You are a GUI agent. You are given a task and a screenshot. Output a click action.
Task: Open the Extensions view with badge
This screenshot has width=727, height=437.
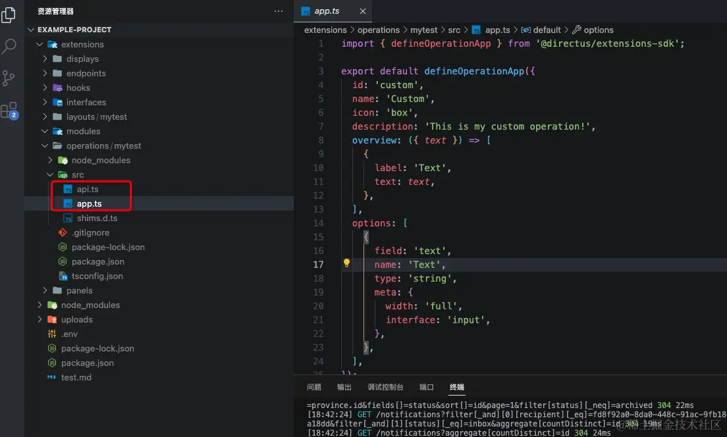[9, 111]
